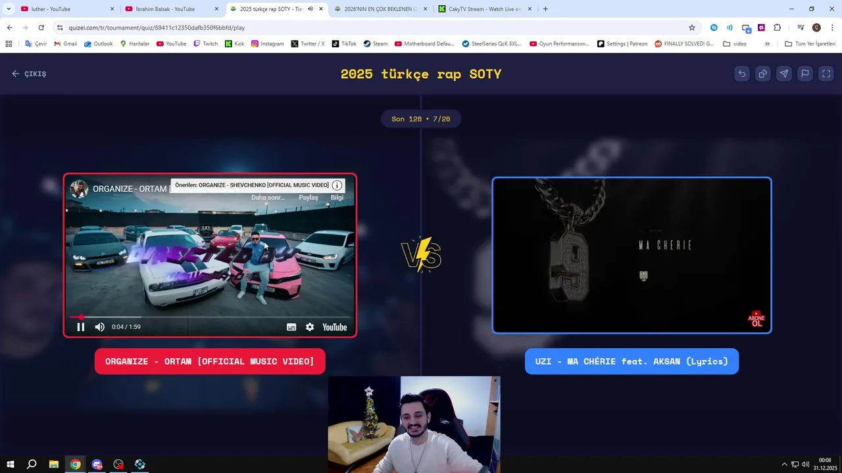The height and width of the screenshot is (473, 842).
Task: Open the Twitter / X bookmark
Action: pyautogui.click(x=308, y=44)
